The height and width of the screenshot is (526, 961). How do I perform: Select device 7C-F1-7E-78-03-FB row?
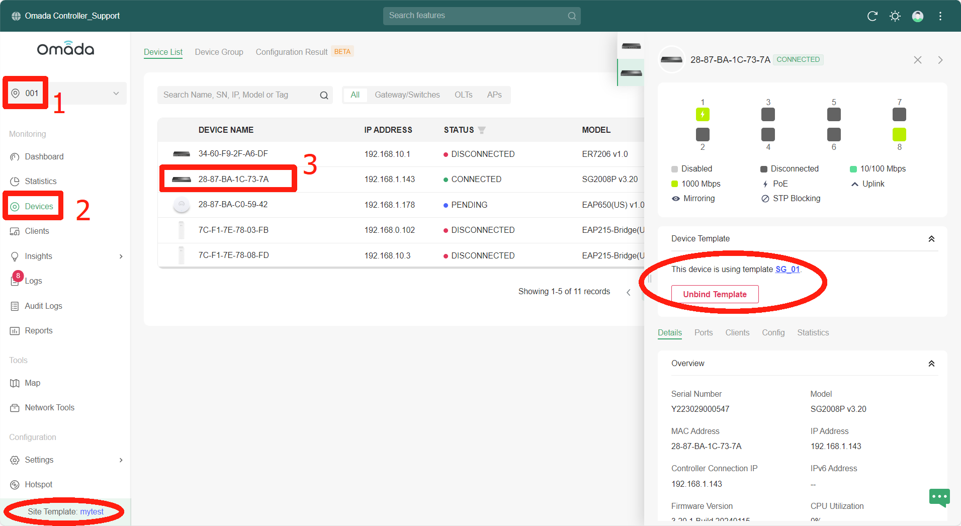pyautogui.click(x=401, y=230)
